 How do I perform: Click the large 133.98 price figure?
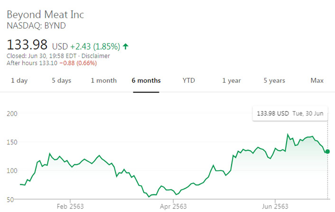click(27, 45)
